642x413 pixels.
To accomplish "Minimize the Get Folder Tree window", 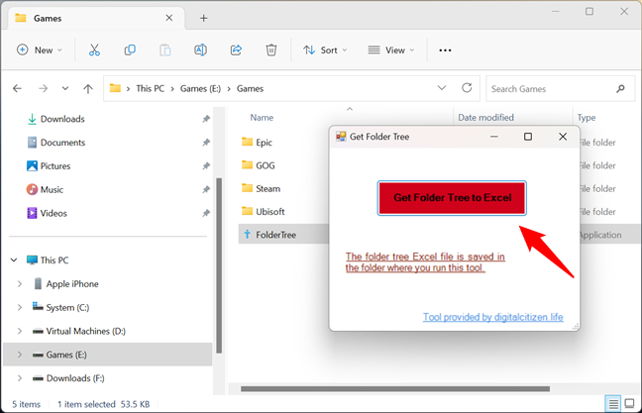I will [494, 137].
